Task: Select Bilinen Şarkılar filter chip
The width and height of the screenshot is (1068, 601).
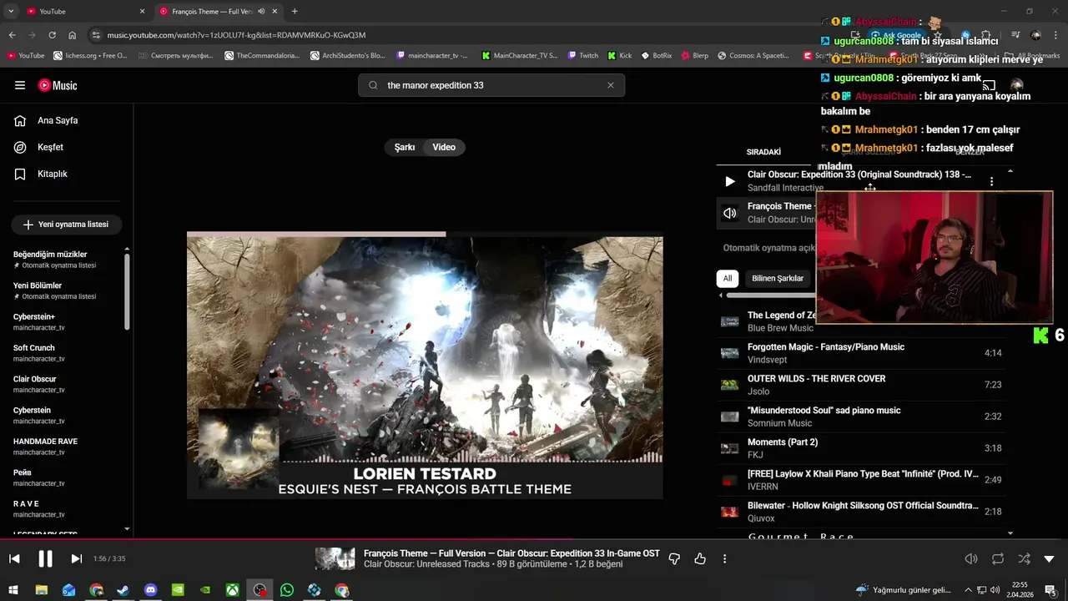Action: point(778,278)
